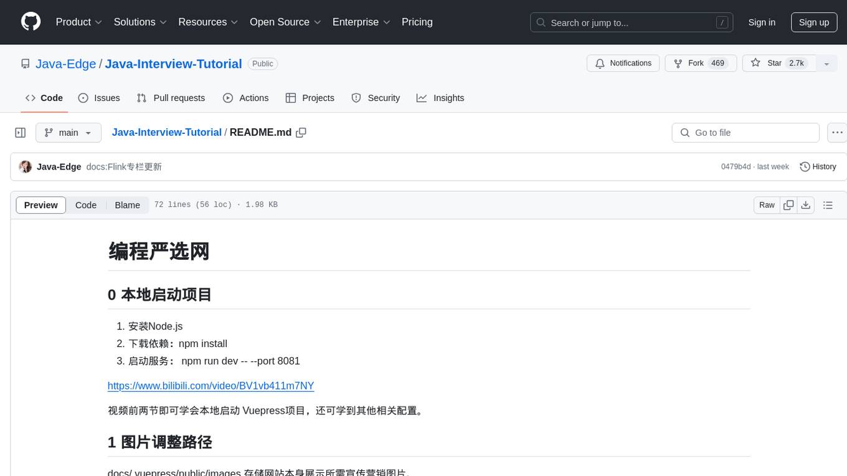Click the Sign up button
This screenshot has width=847, height=476.
(x=814, y=22)
